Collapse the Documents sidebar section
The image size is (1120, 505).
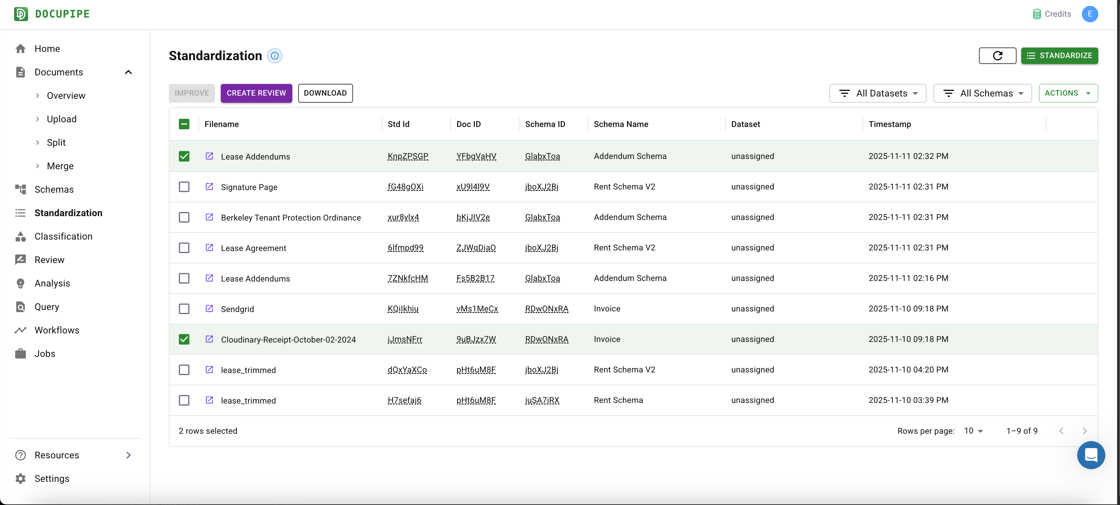tap(128, 72)
